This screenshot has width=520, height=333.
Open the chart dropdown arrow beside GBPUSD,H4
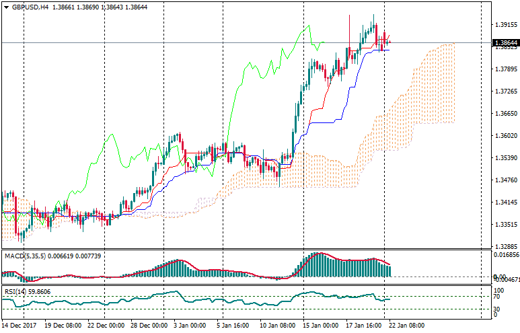[6, 7]
